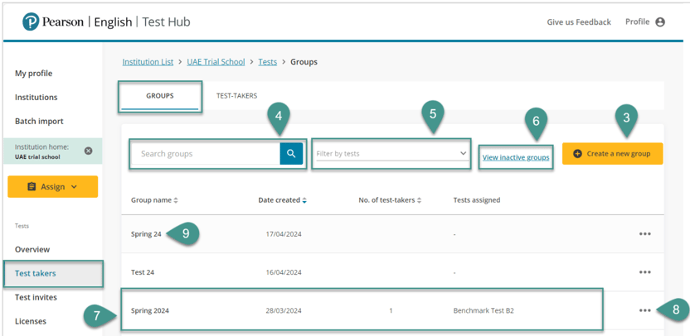The image size is (690, 336).
Task: Open options menu for Spring 24 group
Action: pos(644,234)
